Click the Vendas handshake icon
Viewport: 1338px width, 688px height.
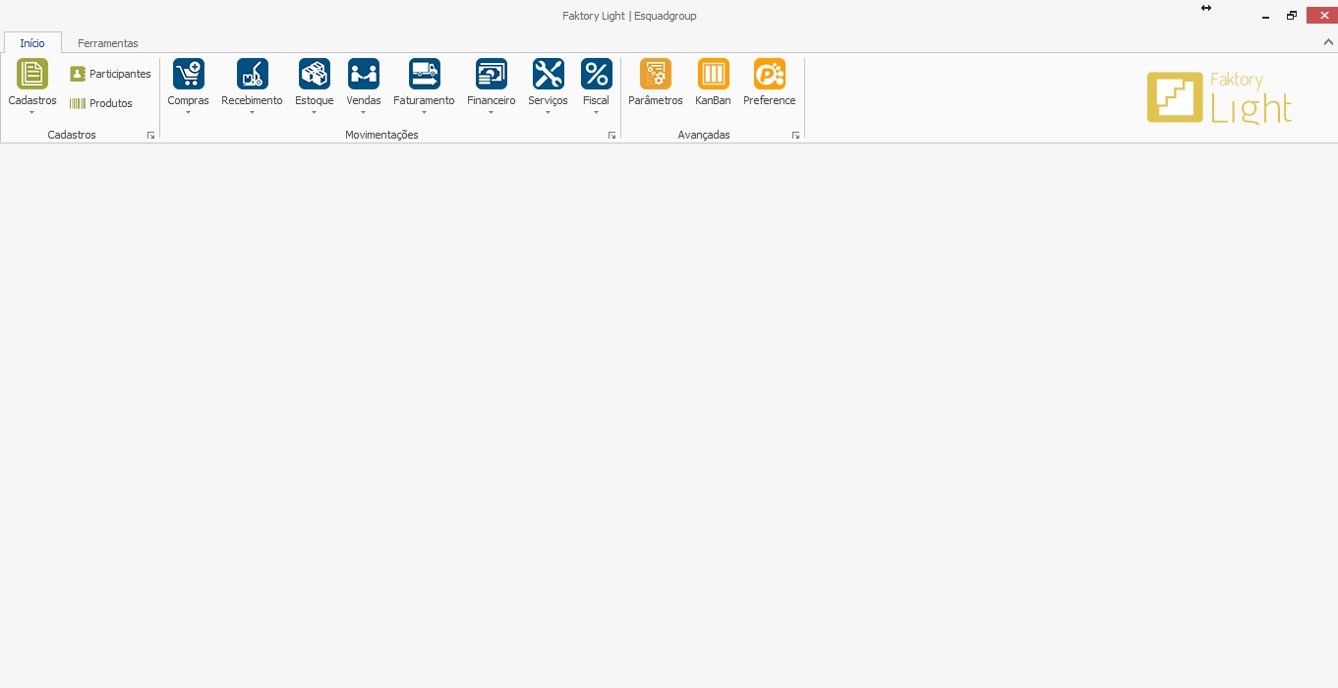(x=364, y=74)
